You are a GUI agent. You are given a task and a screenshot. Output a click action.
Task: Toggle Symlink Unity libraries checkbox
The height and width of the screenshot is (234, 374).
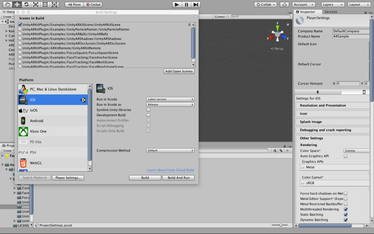click(148, 110)
